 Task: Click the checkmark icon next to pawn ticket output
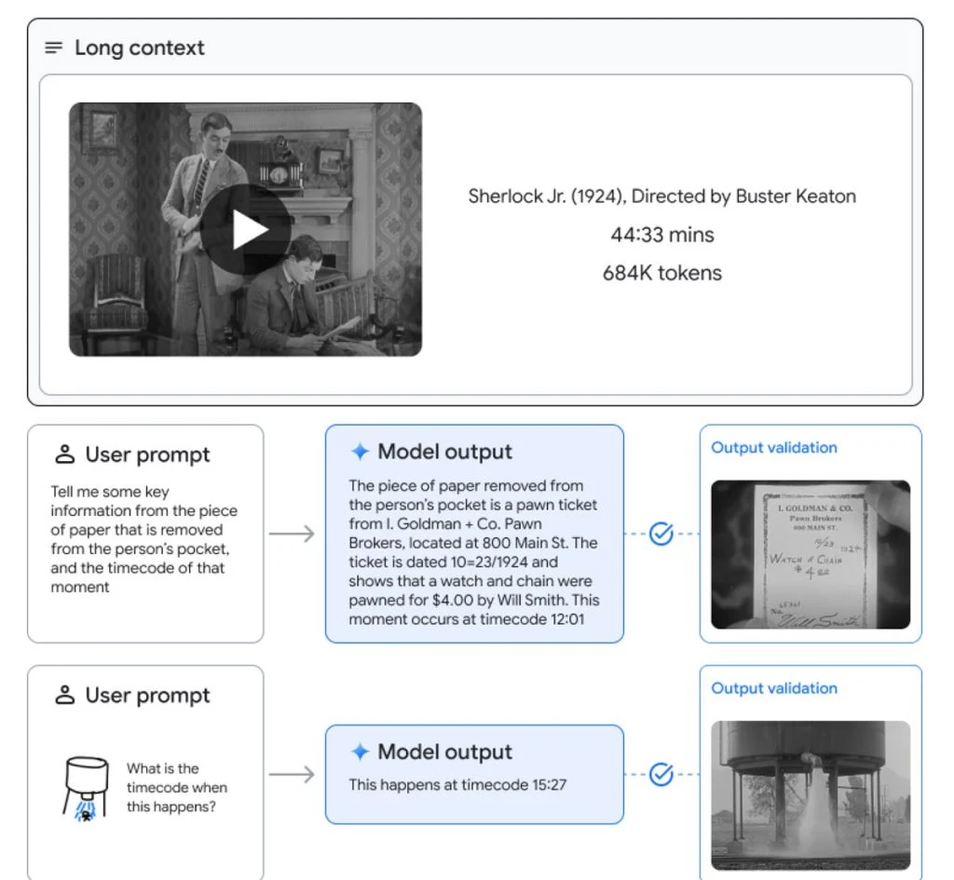661,534
